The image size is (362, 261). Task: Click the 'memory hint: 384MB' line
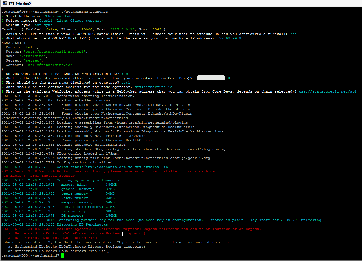[59, 185]
